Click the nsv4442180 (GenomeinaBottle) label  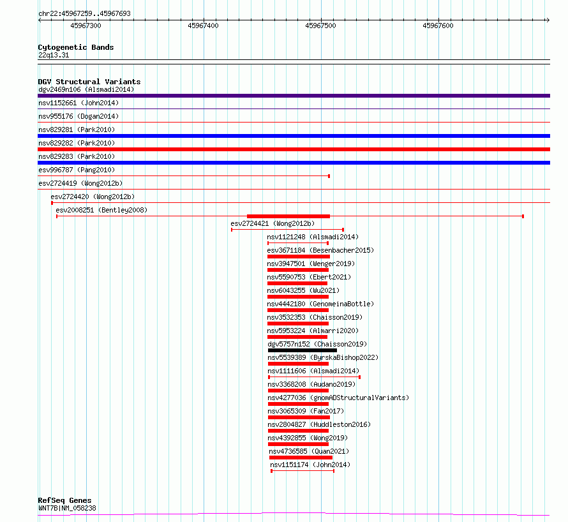click(x=320, y=304)
